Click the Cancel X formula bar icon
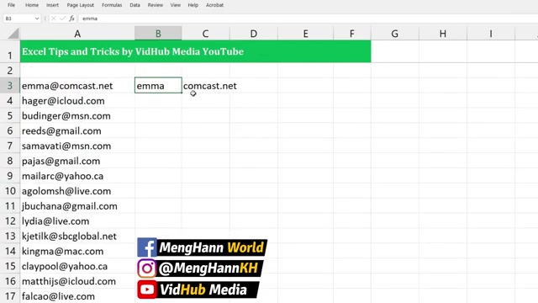 pos(54,19)
